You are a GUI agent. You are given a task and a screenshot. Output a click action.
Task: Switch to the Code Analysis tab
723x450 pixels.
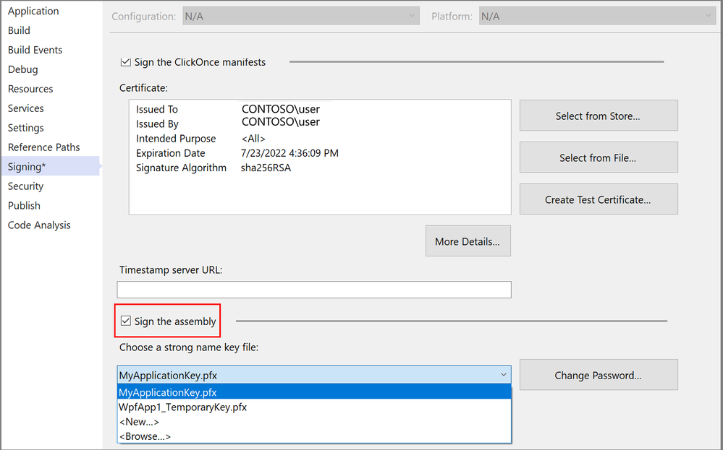[39, 225]
